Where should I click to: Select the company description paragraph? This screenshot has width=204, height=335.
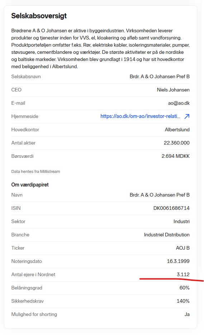100,48
